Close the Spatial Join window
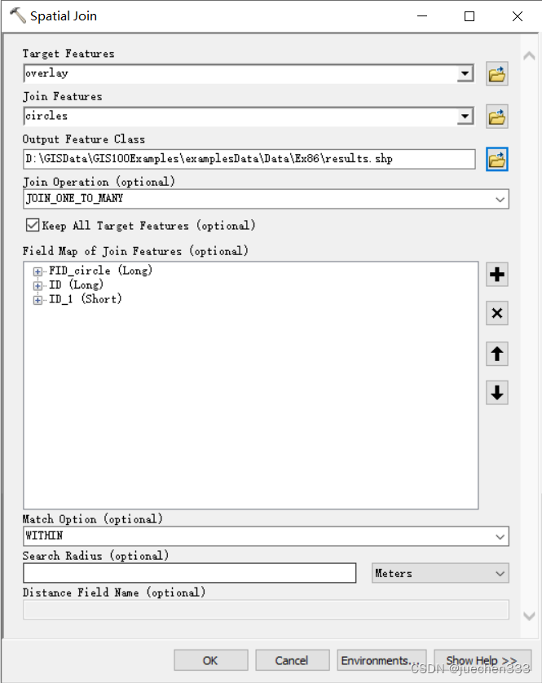This screenshot has height=683, width=542. point(518,16)
